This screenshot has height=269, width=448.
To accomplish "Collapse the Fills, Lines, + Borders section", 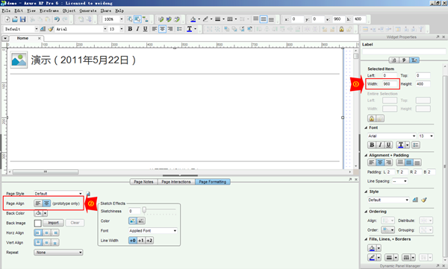I will point(366,239).
